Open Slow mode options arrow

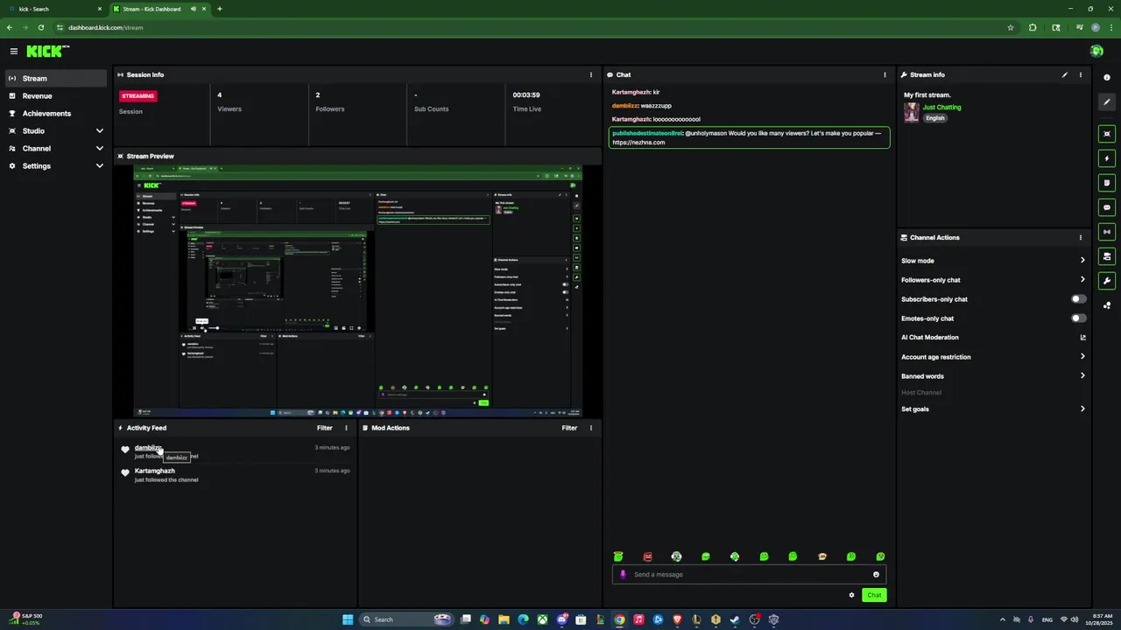1082,261
